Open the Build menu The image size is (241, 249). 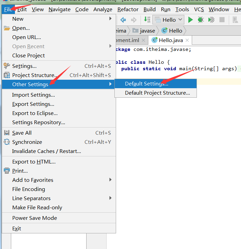(x=149, y=9)
